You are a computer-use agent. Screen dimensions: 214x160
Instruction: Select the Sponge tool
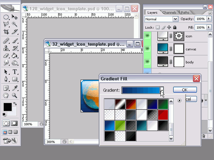(x=14, y=63)
